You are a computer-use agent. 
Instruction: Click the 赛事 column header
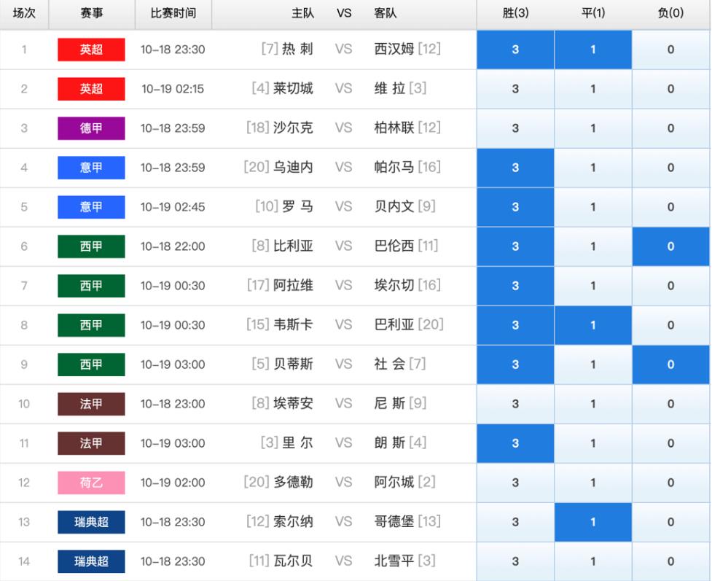click(92, 13)
